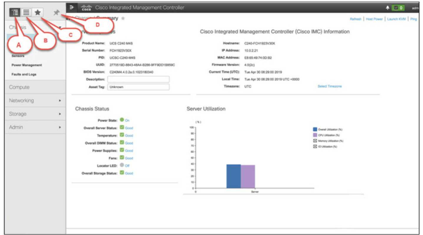Click the blue Overall Utilization legend swatch
Image resolution: width=423 pixels, height=235 pixels.
point(315,129)
